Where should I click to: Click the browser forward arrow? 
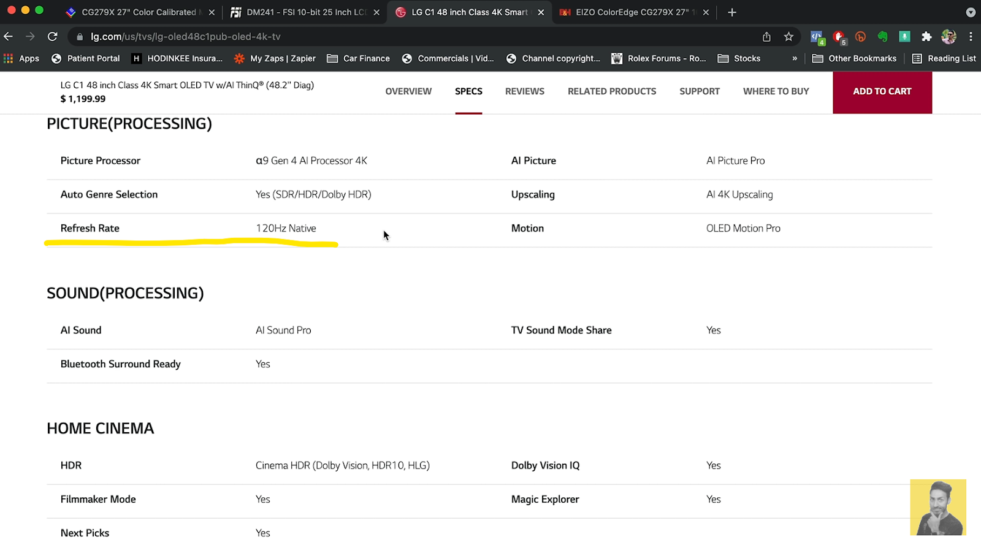click(30, 37)
